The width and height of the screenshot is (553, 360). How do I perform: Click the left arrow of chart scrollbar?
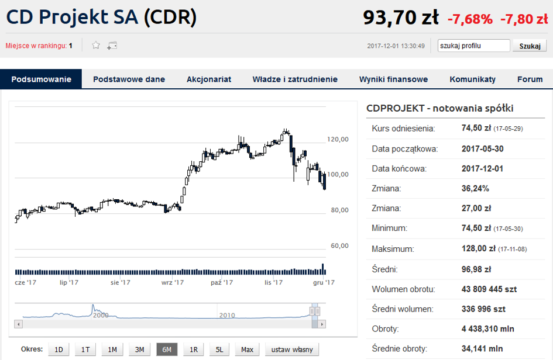18,324
